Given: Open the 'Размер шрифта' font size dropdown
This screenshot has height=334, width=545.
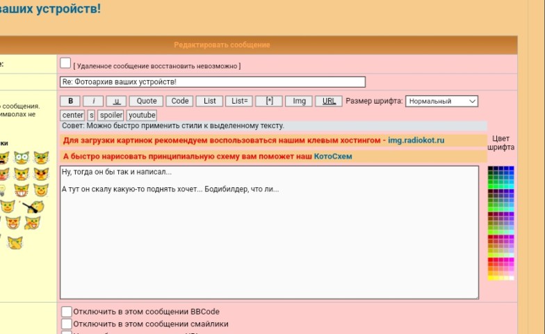Looking at the screenshot, I should click(x=441, y=101).
